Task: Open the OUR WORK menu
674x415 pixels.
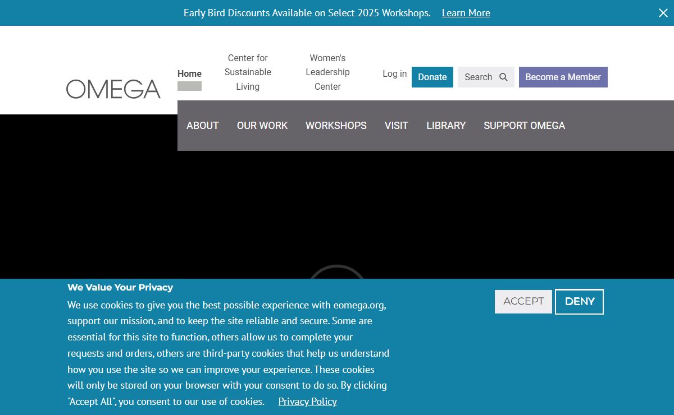Action: (262, 126)
